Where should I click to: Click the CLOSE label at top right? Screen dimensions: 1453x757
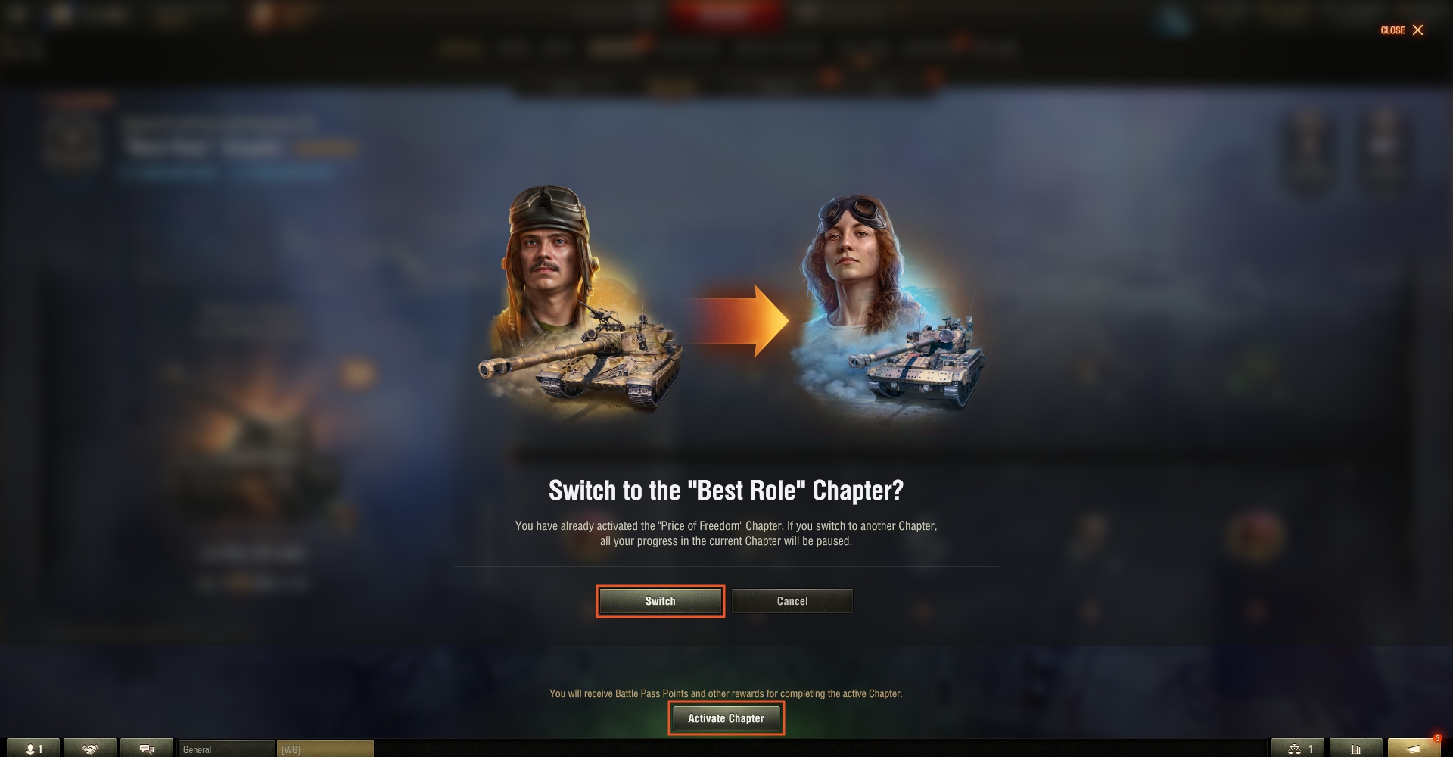point(1392,30)
